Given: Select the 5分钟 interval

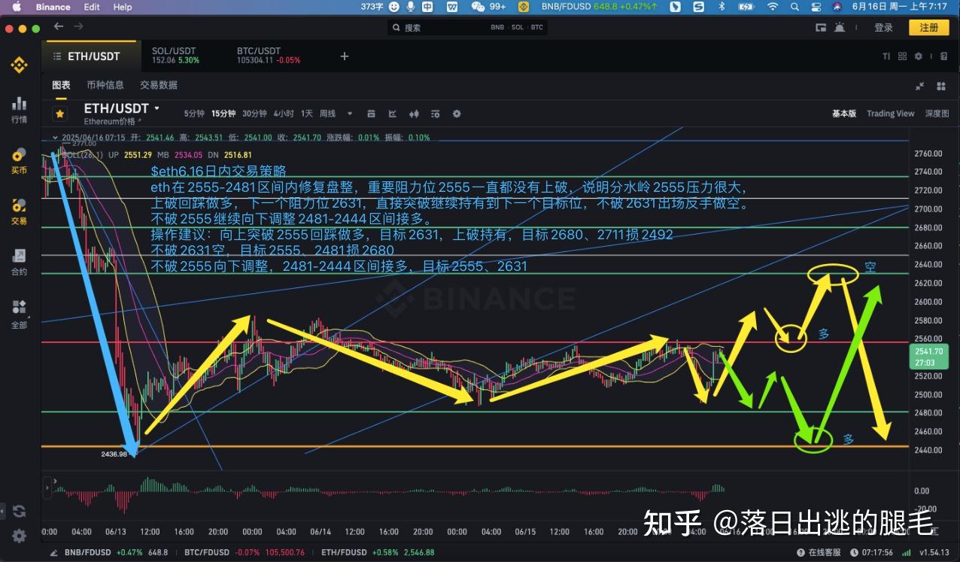Looking at the screenshot, I should point(194,114).
